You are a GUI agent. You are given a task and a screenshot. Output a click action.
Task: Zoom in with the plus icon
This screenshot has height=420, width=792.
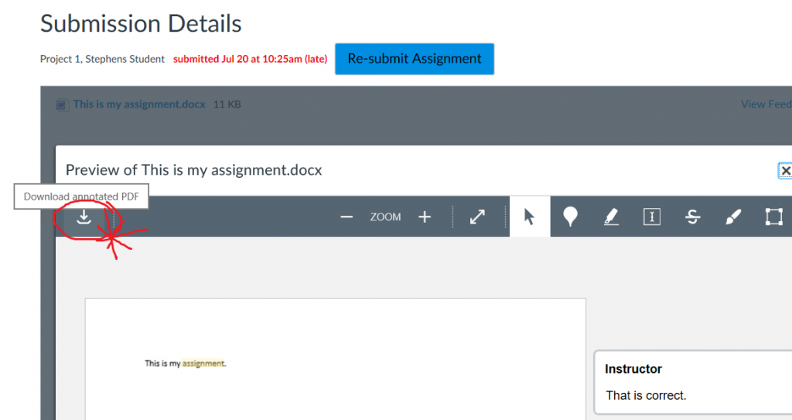(x=425, y=217)
